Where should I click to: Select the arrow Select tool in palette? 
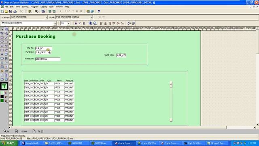pos(2,29)
